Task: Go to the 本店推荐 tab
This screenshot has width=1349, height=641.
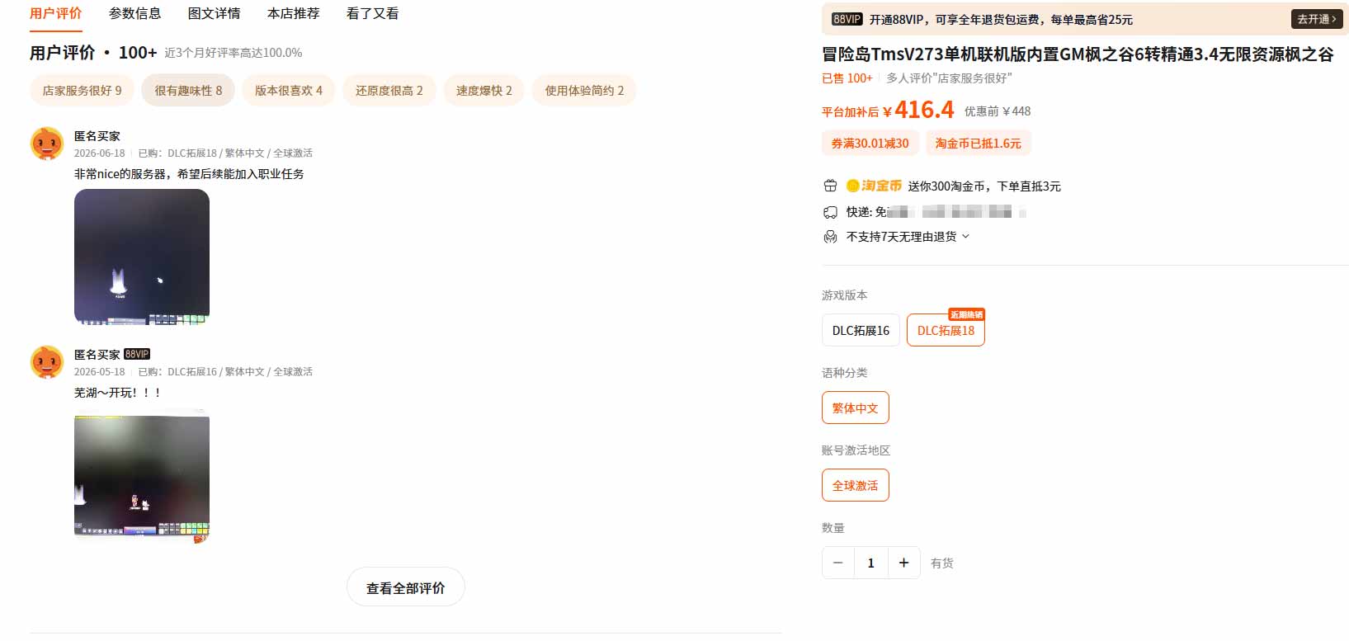Action: pos(293,13)
